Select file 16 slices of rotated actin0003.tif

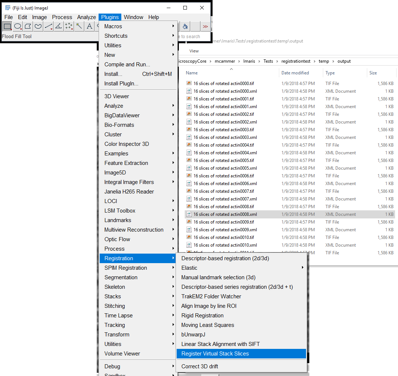point(224,130)
